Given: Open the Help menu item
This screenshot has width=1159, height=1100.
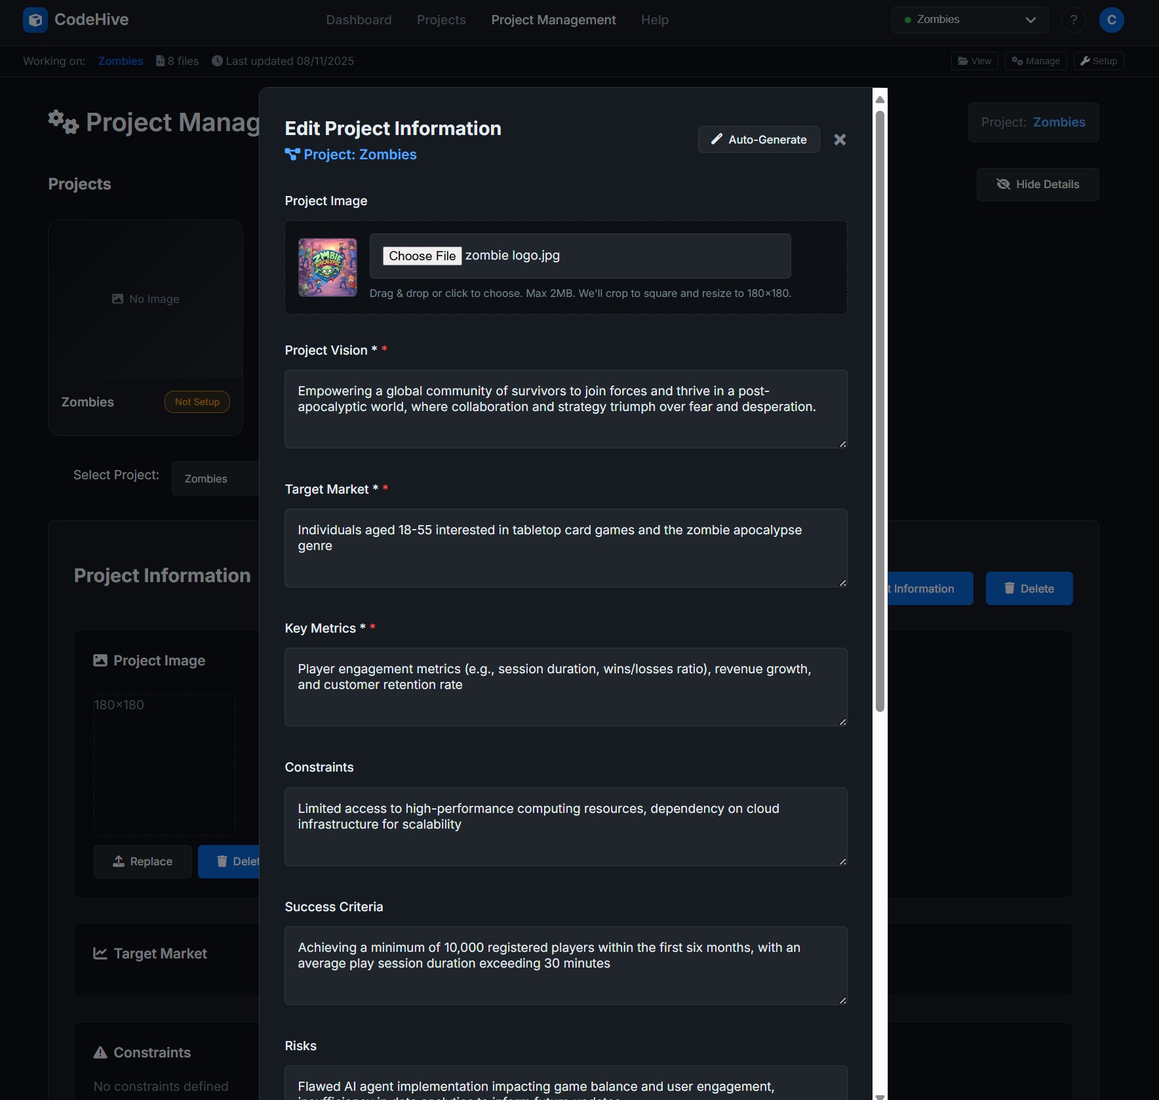Looking at the screenshot, I should click(x=655, y=20).
